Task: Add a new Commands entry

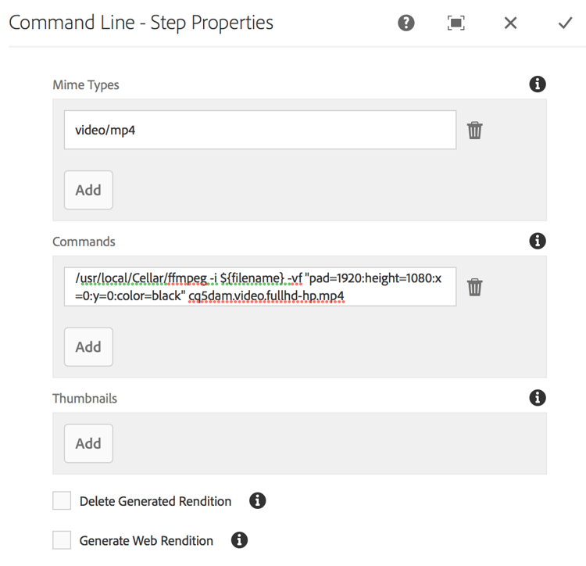Action: coord(88,346)
